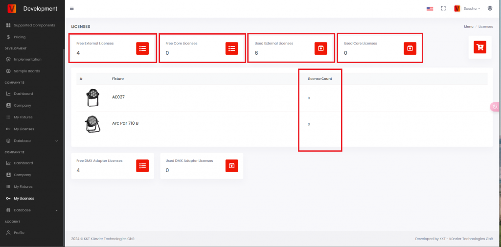Click the Free DMX Adapter Licenses icon
The width and height of the screenshot is (501, 247).
click(x=142, y=166)
